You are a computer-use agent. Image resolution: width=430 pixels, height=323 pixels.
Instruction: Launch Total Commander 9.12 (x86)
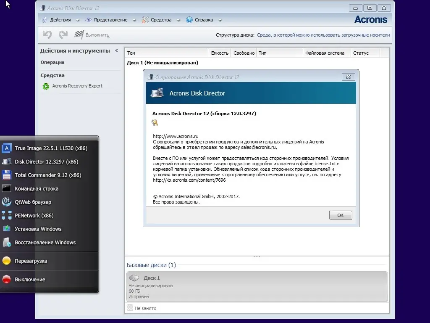click(x=50, y=175)
